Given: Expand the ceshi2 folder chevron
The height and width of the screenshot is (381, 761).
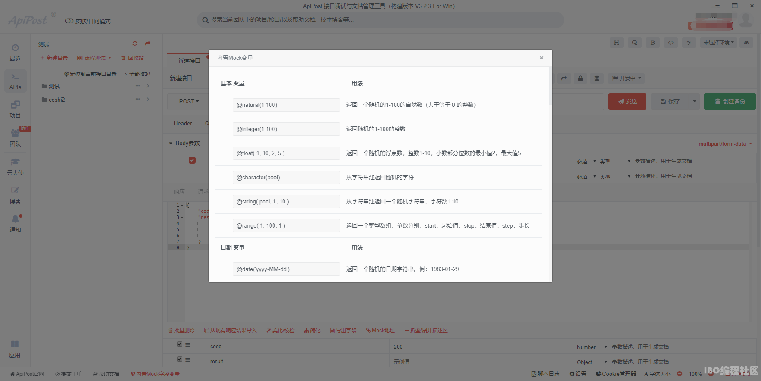Looking at the screenshot, I should [x=148, y=99].
